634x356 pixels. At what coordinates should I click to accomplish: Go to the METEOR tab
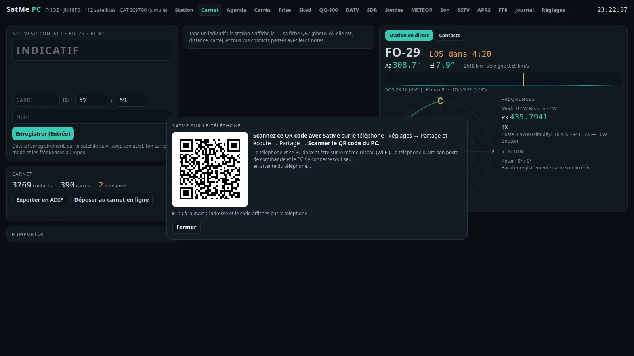click(x=422, y=10)
